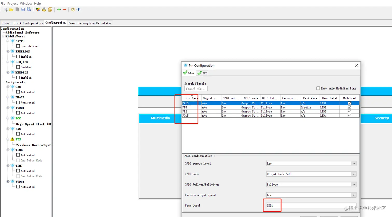
Task: Tick the LIBJPEG Enabled checkbox
Action: tap(18, 67)
